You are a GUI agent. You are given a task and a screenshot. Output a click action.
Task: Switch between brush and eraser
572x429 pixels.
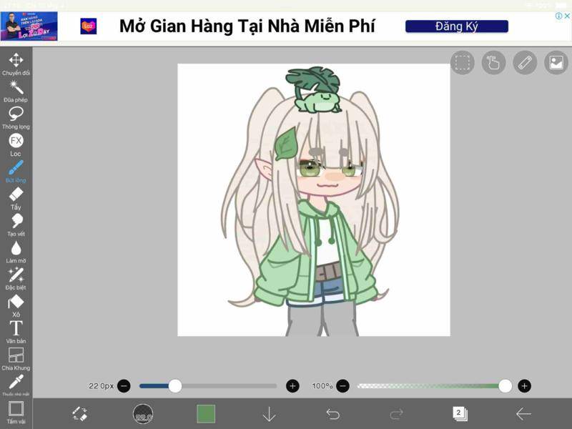79,414
